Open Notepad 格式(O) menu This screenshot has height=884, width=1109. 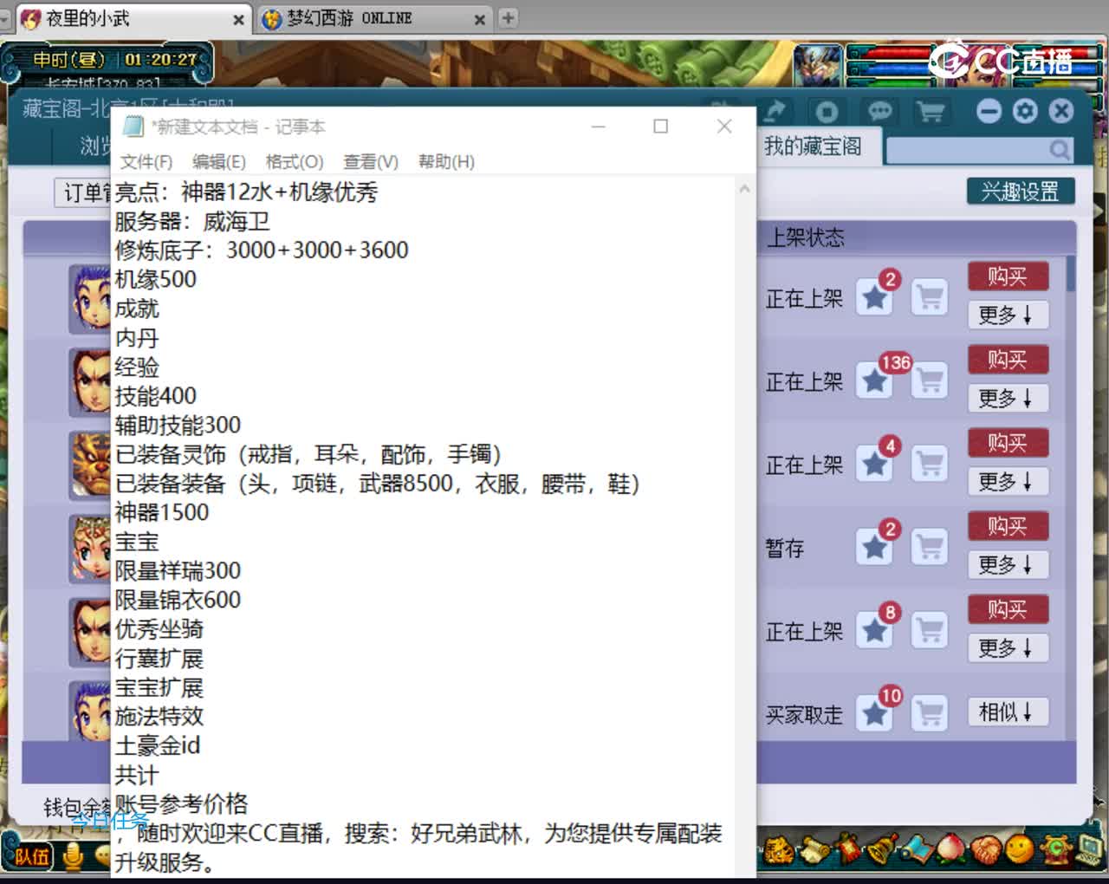click(x=295, y=162)
